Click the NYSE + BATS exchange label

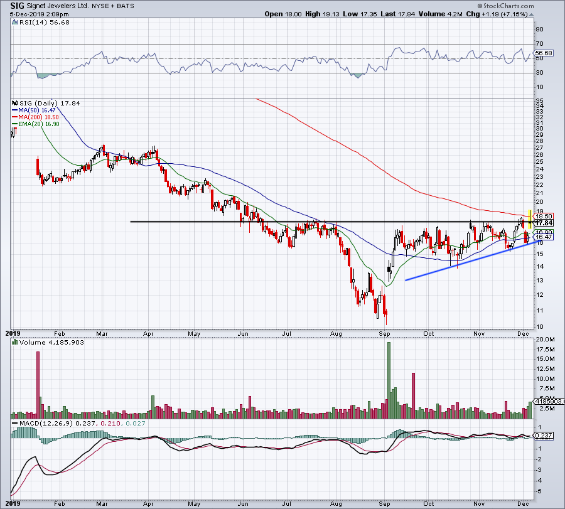[112, 6]
